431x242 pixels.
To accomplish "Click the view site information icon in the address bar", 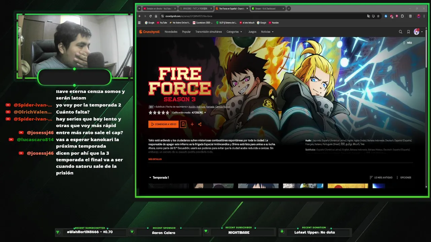I will 162,16.
